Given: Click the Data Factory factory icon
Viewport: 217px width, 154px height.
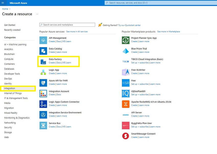Looking at the screenshot, I should tap(43, 61).
